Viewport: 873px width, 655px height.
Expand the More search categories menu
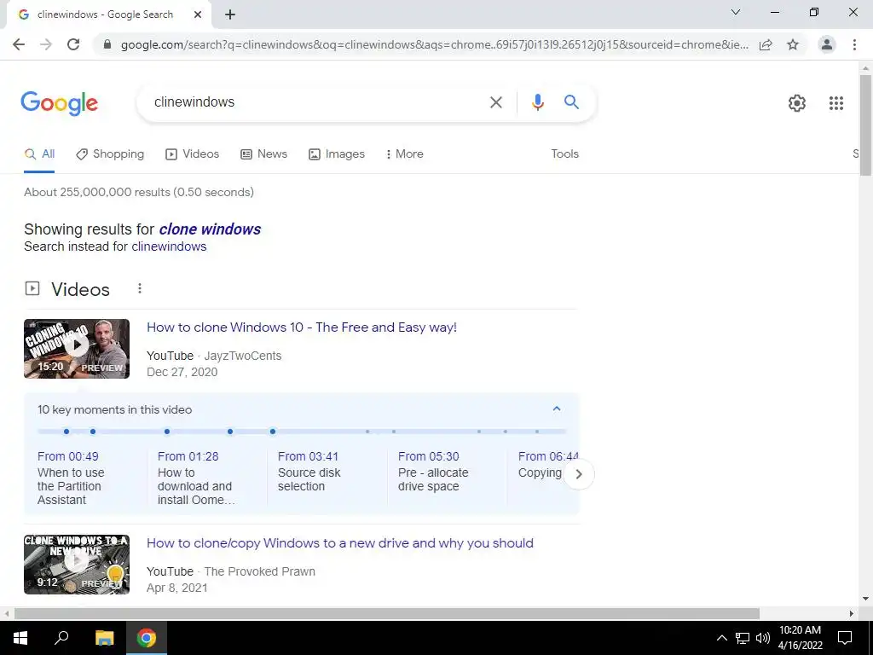pyautogui.click(x=405, y=154)
